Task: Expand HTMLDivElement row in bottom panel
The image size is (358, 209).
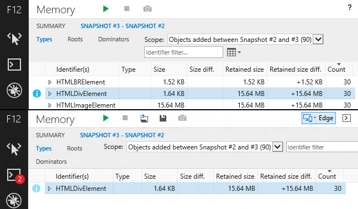Action: [49, 189]
